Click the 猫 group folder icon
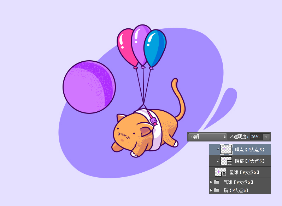282x206 pixels. click(x=217, y=190)
